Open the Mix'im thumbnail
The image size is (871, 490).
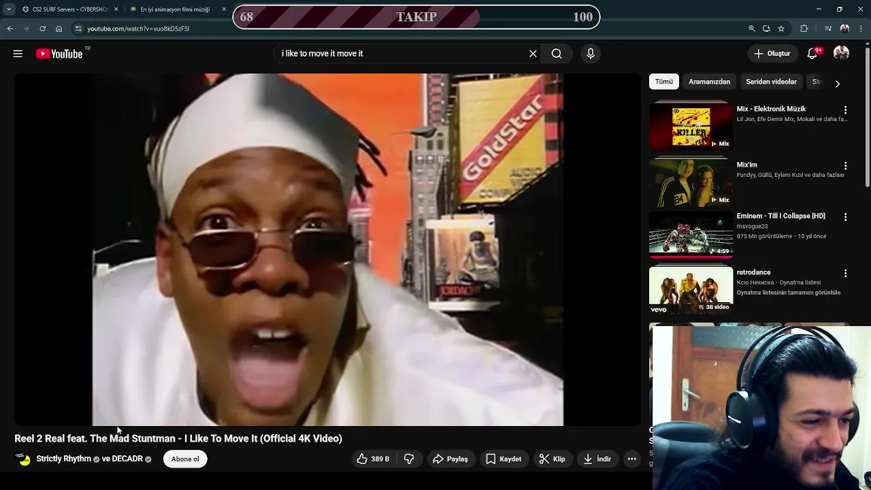(691, 182)
